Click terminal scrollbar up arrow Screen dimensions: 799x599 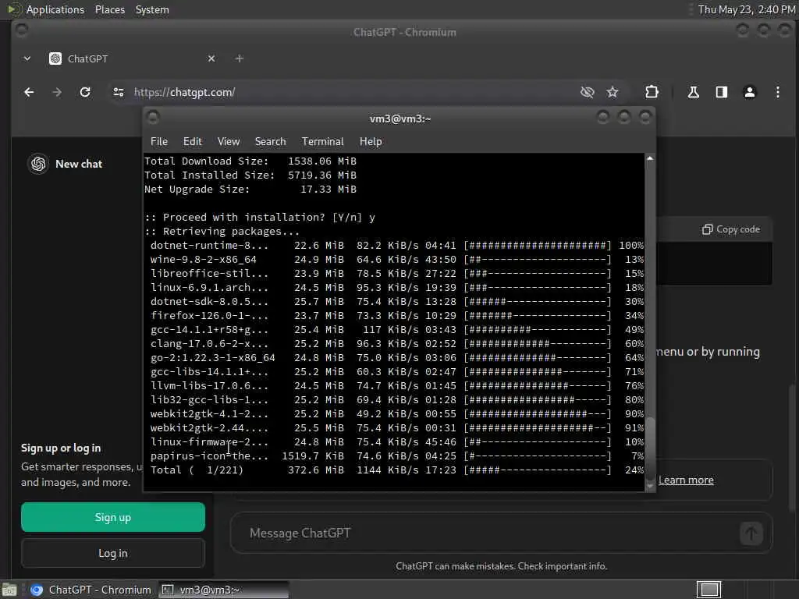[x=650, y=159]
